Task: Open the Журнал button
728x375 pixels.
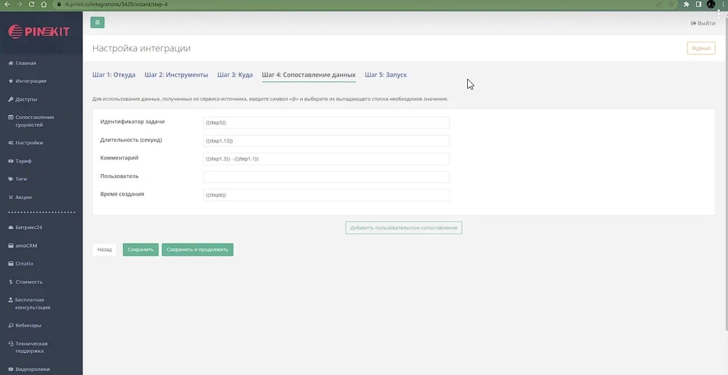Action: point(701,48)
